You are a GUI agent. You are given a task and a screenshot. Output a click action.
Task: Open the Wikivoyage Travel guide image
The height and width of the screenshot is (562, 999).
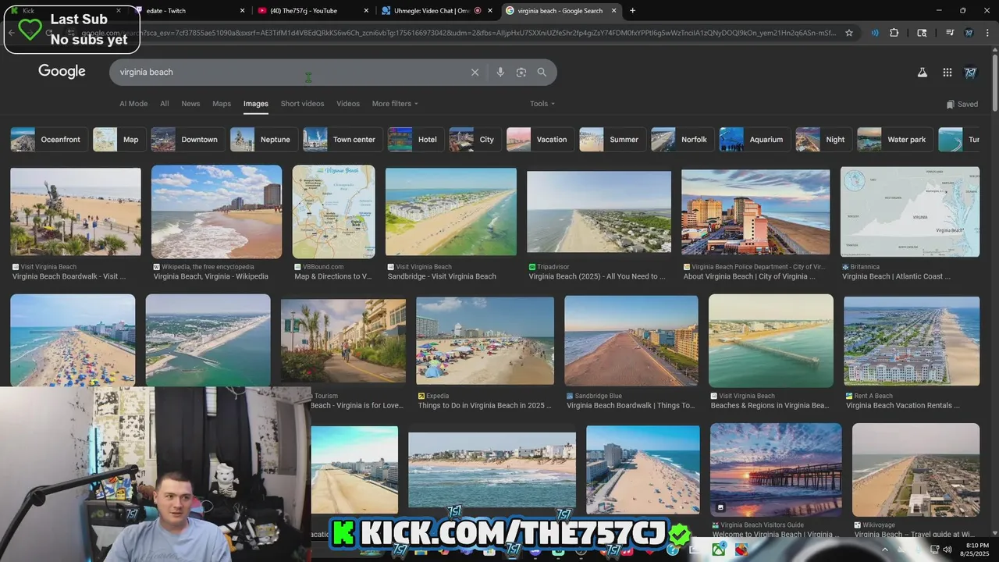click(916, 469)
